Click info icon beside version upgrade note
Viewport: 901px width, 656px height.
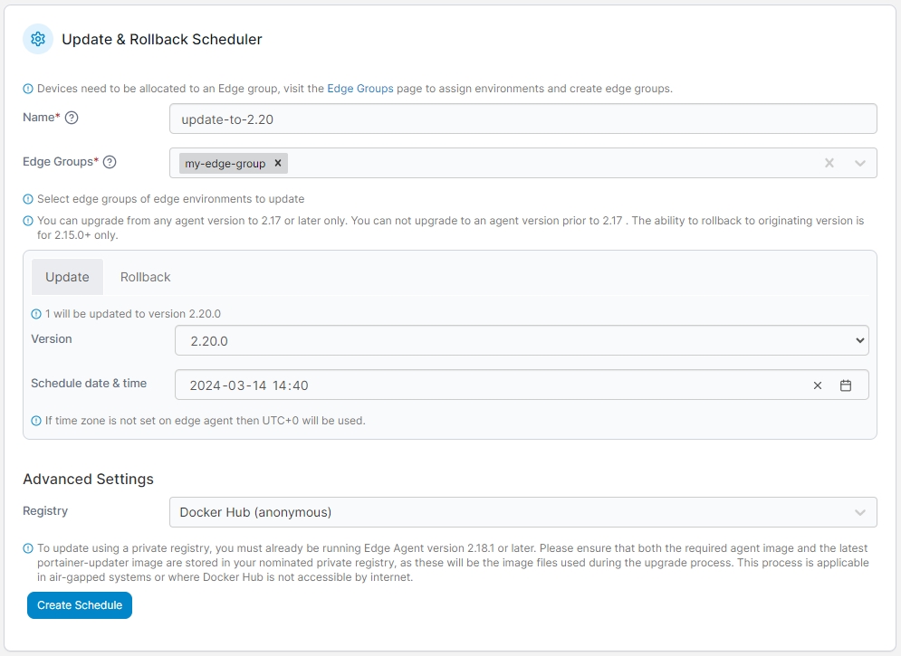point(27,221)
